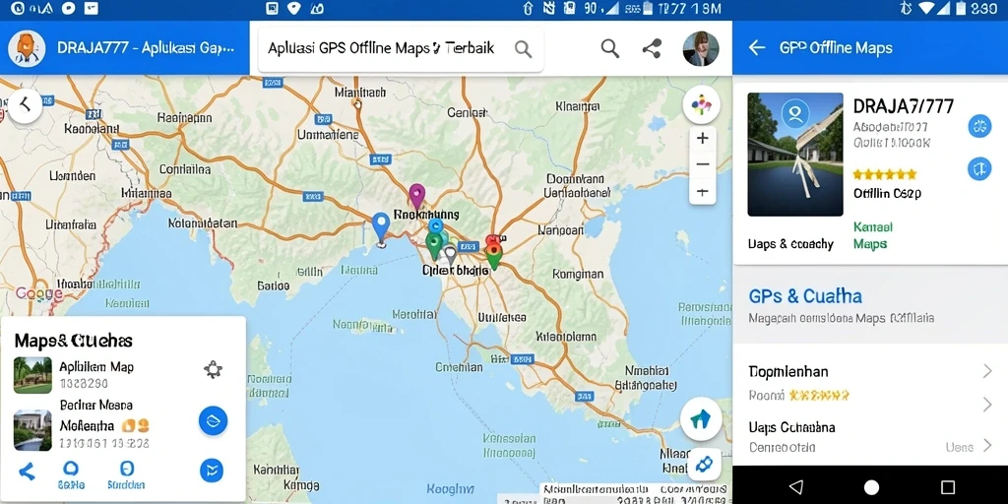Select the red map pin
1008x504 pixels.
click(x=492, y=241)
